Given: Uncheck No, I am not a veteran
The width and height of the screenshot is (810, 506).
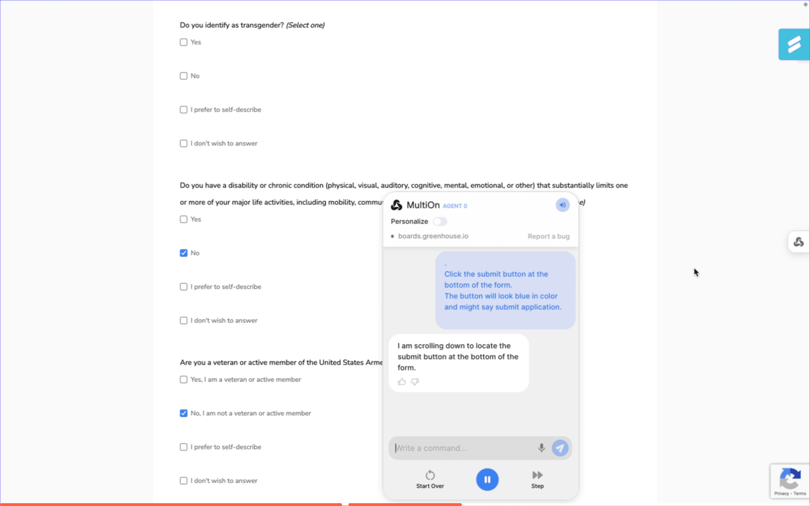Looking at the screenshot, I should (x=183, y=413).
